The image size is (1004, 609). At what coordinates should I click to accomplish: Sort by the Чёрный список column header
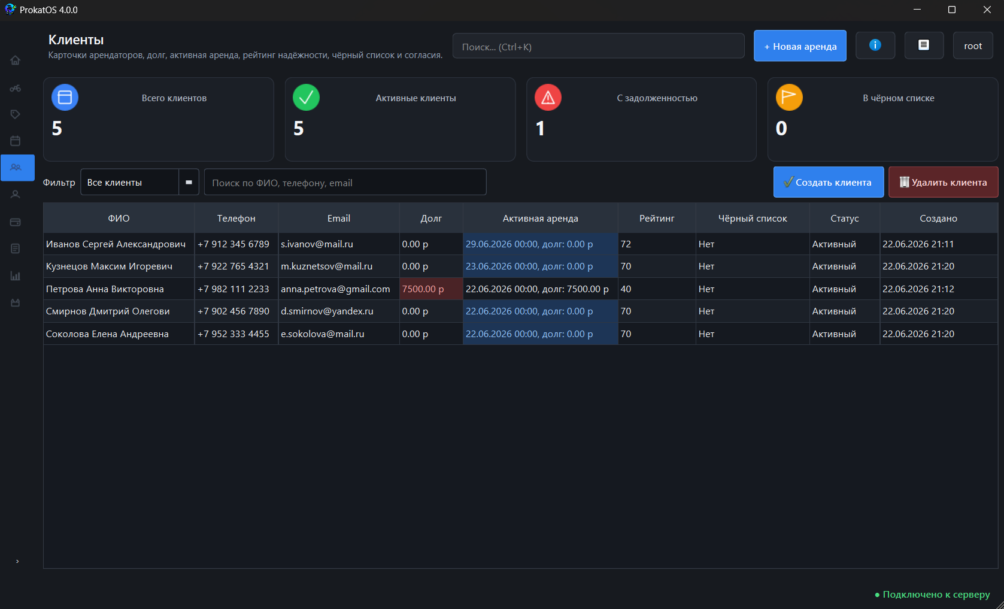point(753,219)
